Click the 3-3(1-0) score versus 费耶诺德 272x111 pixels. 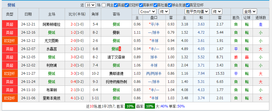(x=77, y=74)
